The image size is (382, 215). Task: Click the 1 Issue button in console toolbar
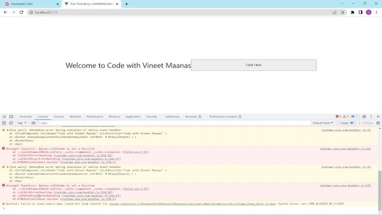(x=347, y=123)
